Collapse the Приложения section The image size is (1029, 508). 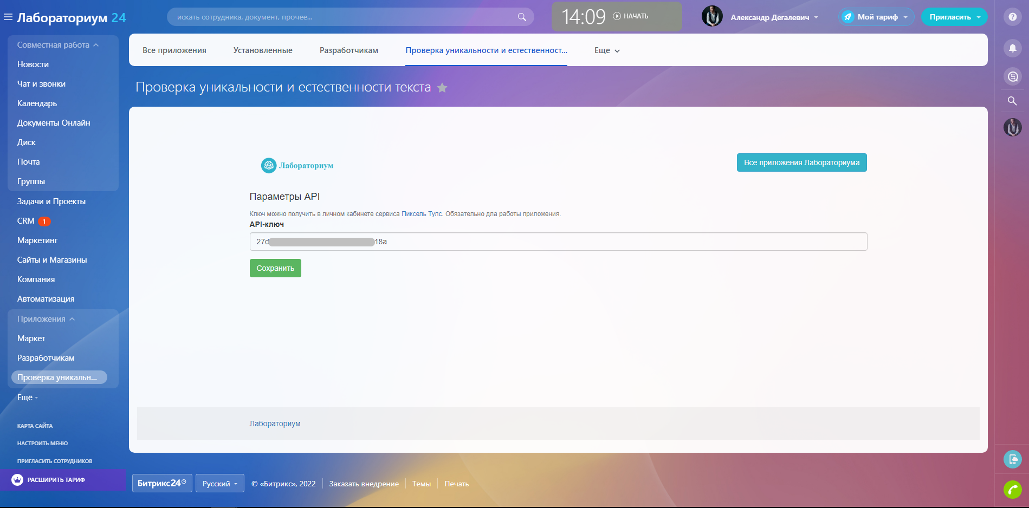point(46,319)
